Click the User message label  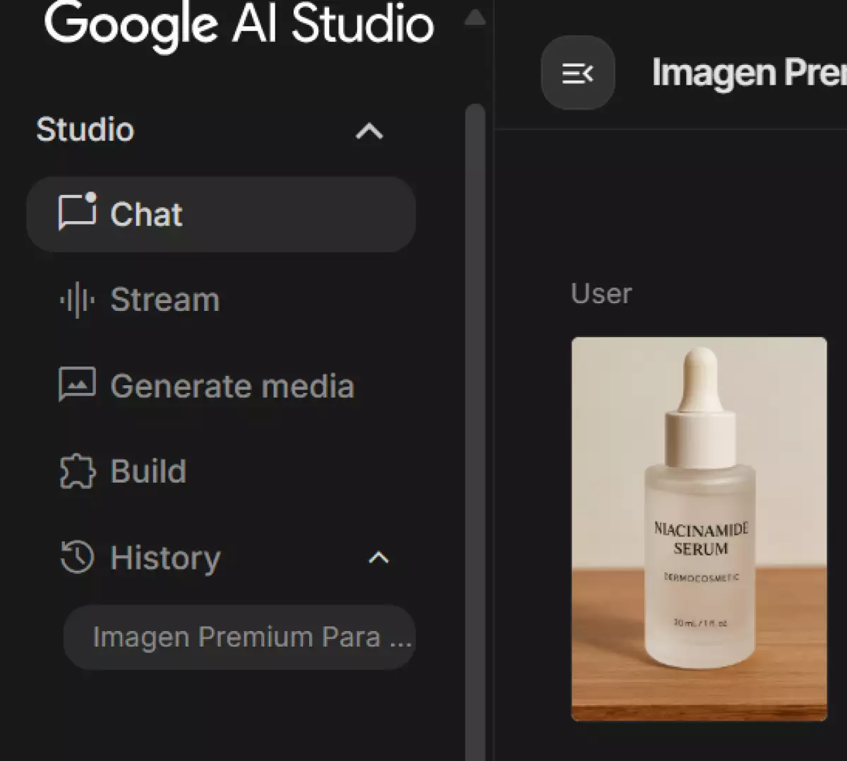coord(601,293)
